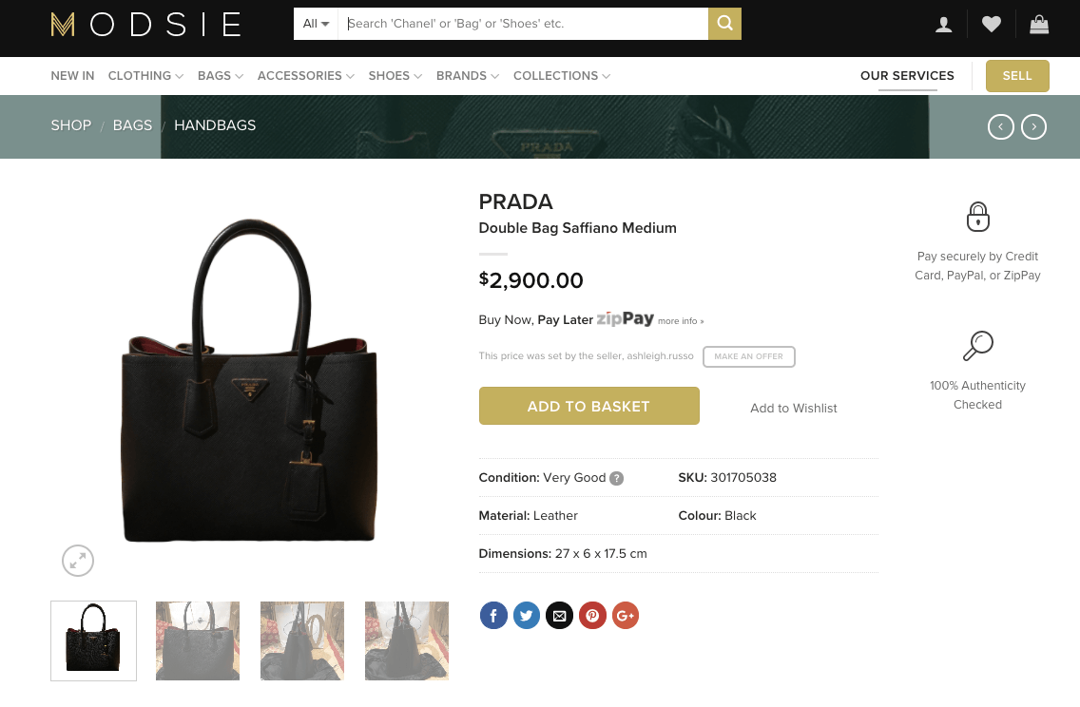Image resolution: width=1080 pixels, height=707 pixels.
Task: Pin the bag to Pinterest
Action: (x=592, y=615)
